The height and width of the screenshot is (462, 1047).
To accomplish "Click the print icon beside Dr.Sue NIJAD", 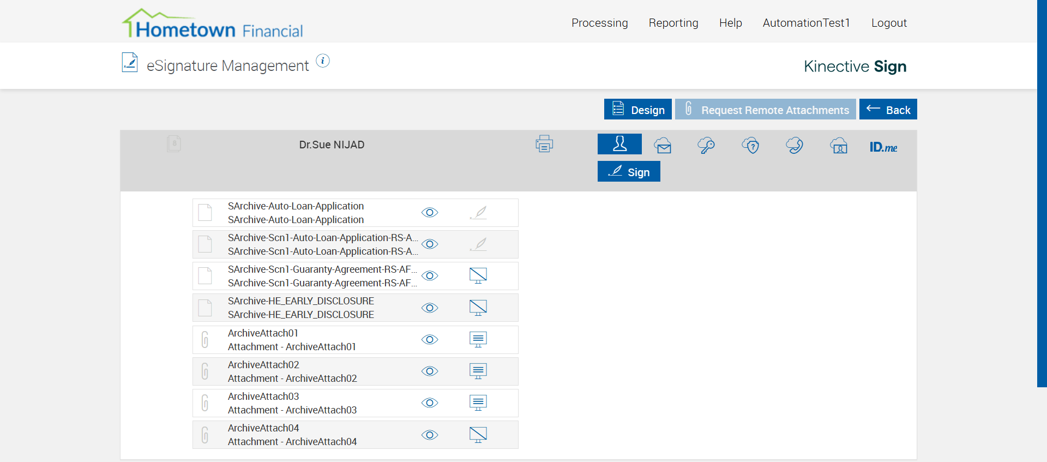I will click(544, 144).
